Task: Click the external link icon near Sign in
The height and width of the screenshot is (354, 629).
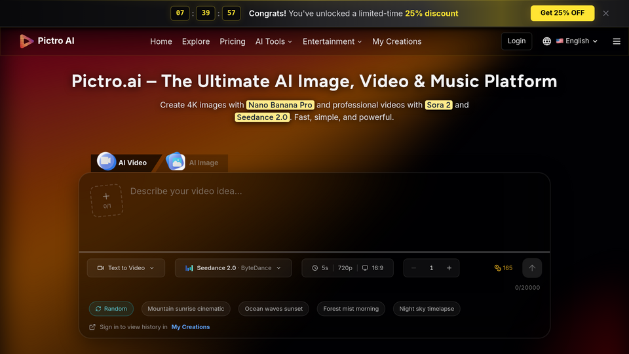Action: (x=92, y=326)
